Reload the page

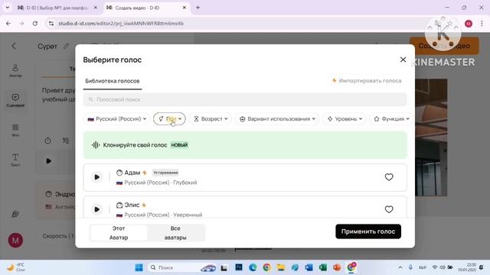click(x=35, y=24)
